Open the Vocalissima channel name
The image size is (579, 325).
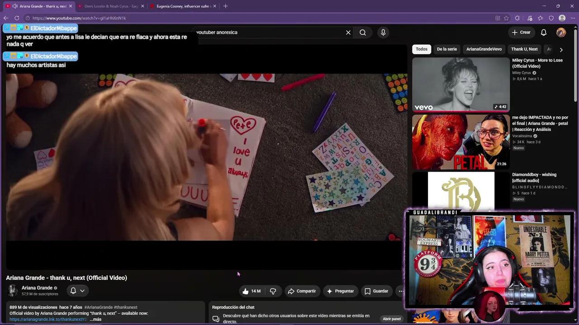point(522,136)
